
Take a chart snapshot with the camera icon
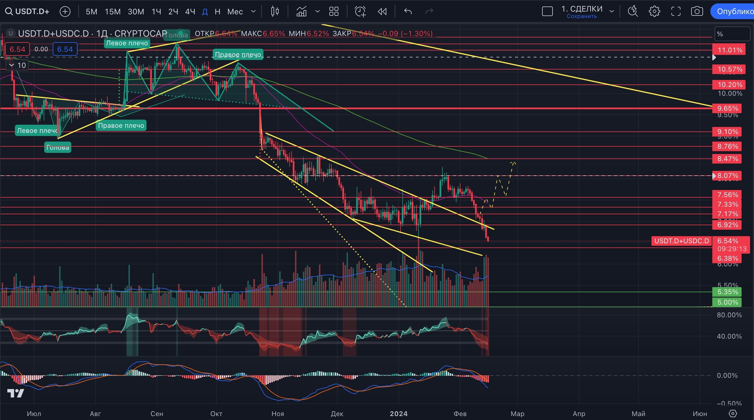(697, 12)
